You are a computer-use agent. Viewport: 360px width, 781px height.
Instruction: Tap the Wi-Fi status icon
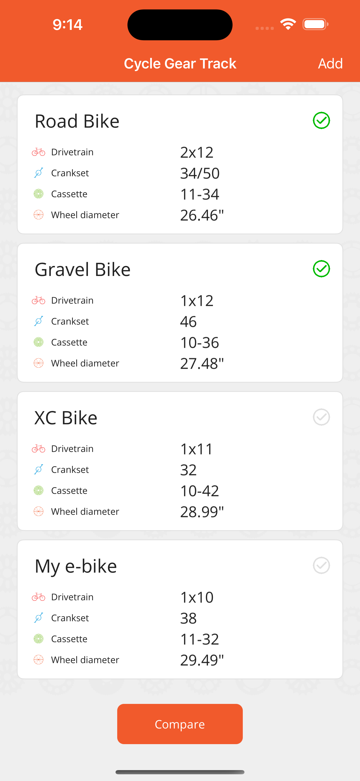tap(288, 24)
